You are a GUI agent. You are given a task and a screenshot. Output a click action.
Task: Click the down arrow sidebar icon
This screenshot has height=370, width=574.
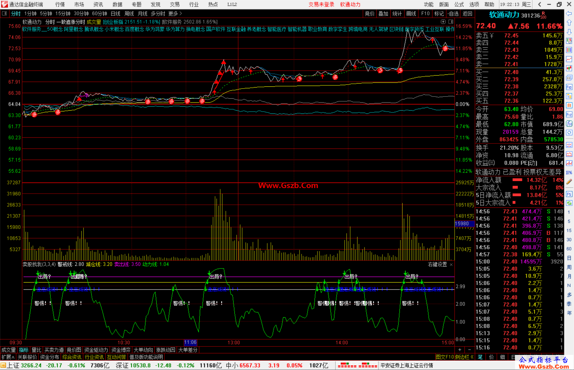coord(569,32)
